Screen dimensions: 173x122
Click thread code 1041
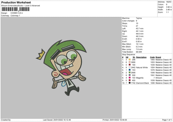point(153,75)
